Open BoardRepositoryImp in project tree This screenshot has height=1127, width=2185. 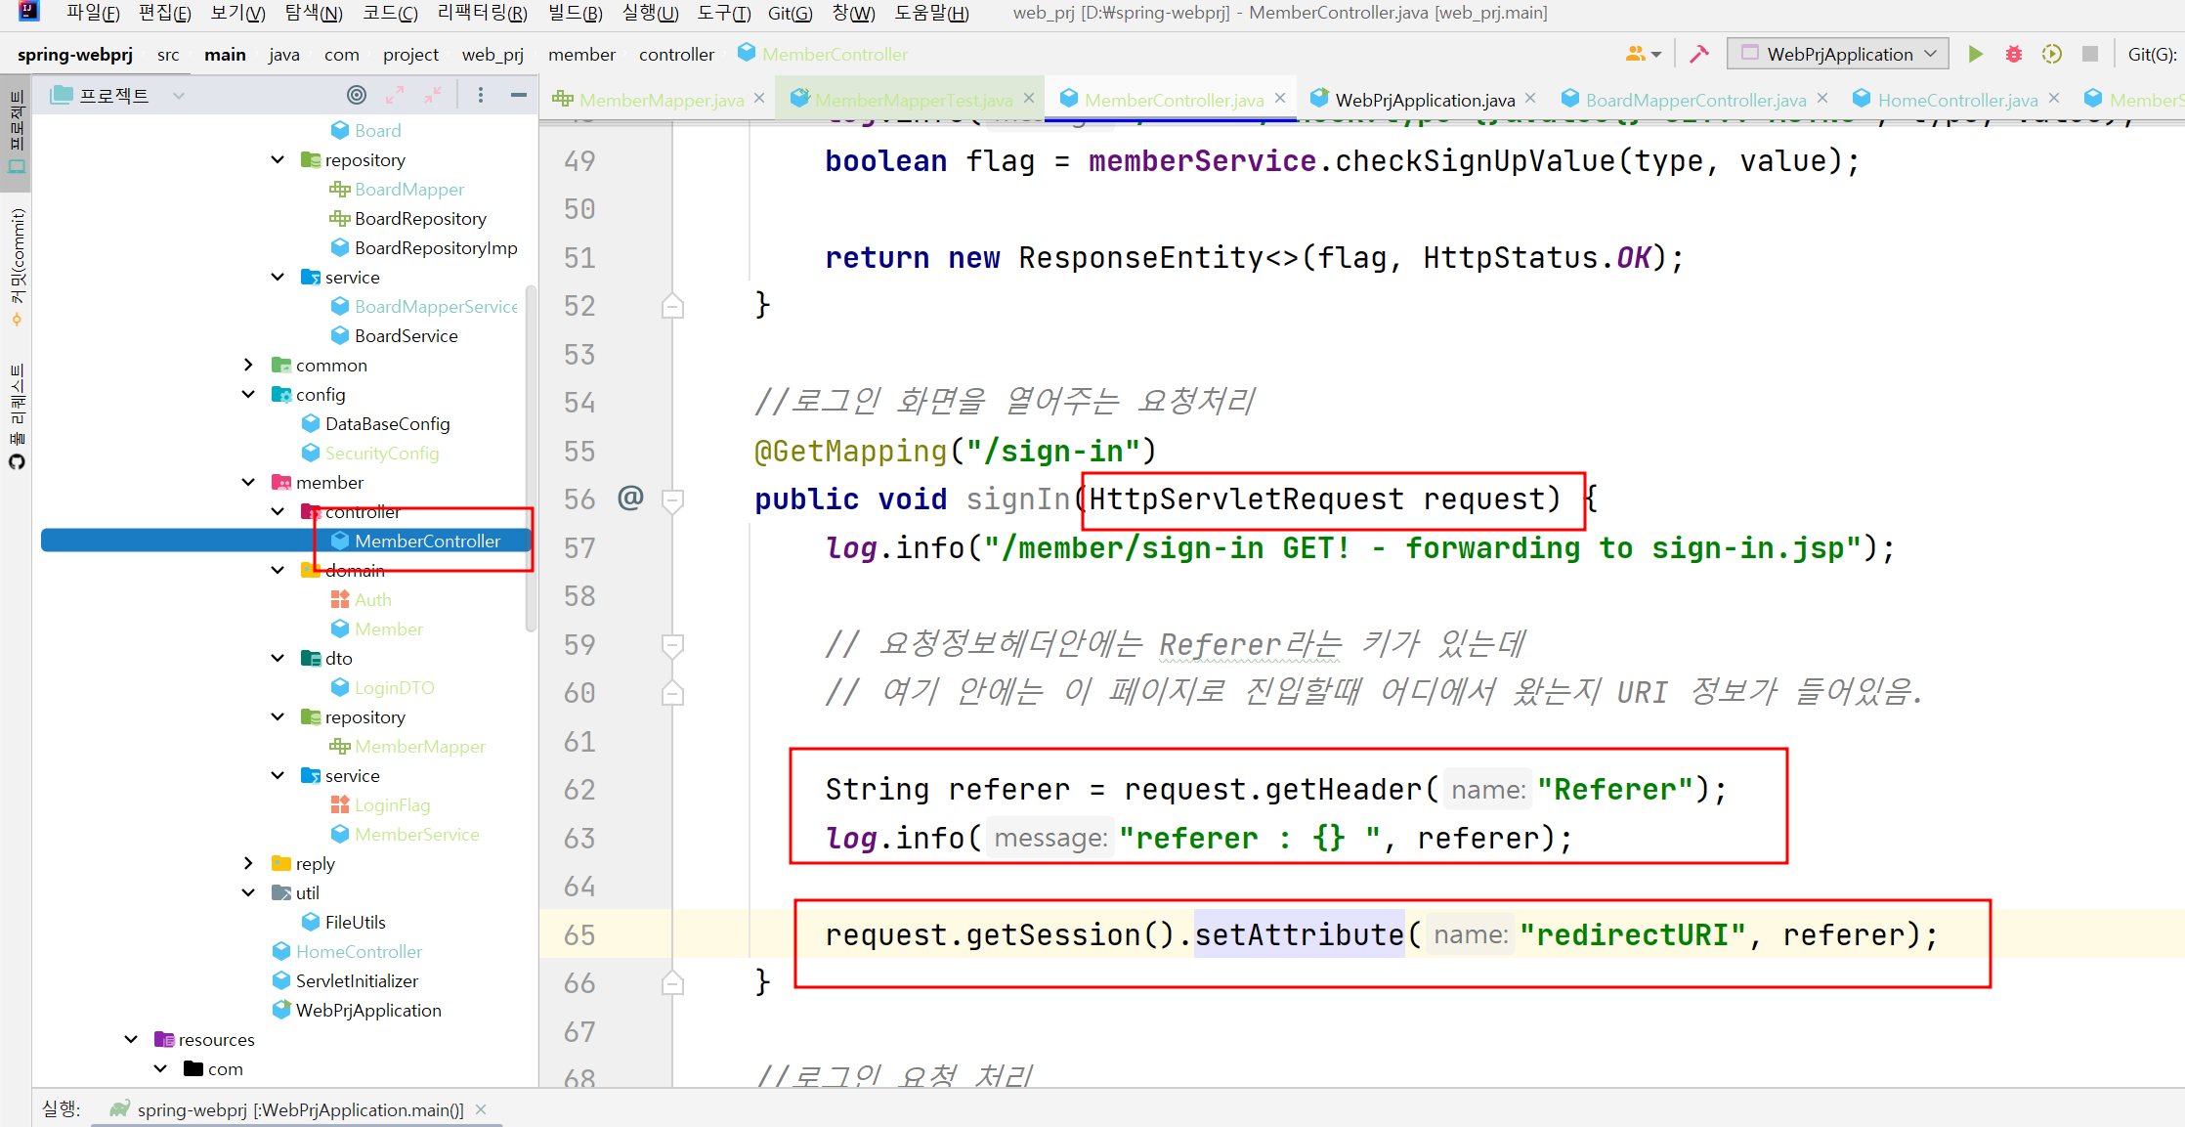coord(436,247)
